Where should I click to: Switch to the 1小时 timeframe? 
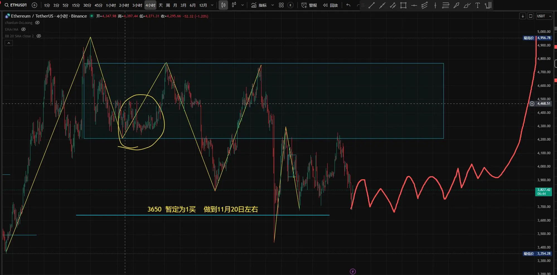[x=111, y=5]
